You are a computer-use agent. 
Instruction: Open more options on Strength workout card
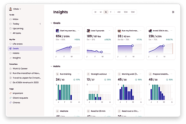[110, 74]
